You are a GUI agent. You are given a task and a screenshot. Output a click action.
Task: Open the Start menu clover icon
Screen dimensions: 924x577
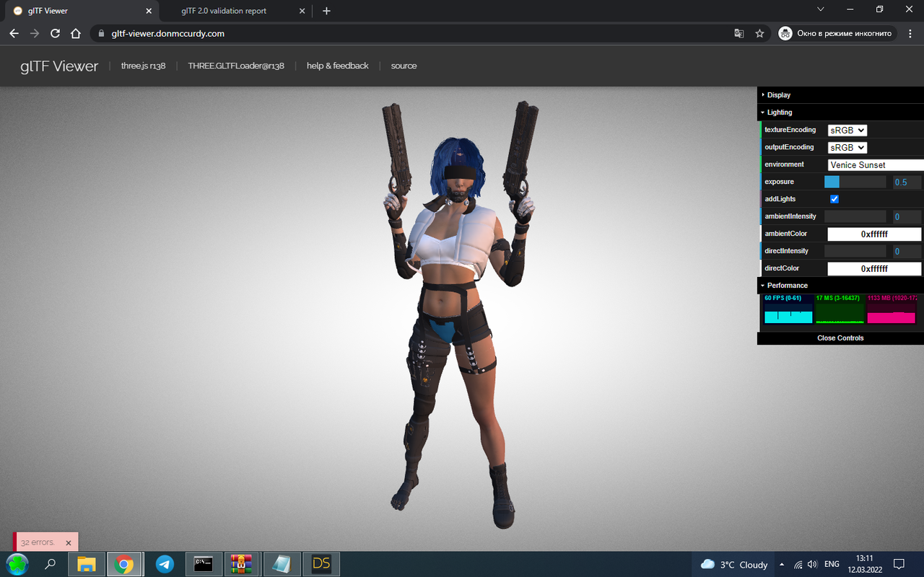coord(17,564)
